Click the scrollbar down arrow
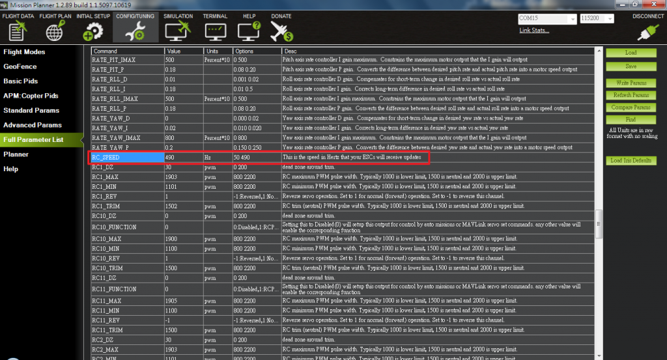667x360 pixels. click(599, 355)
